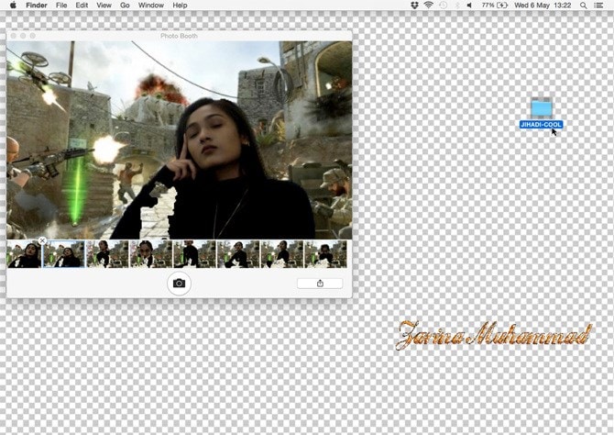Click the Photo Booth window title
This screenshot has width=614, height=435.
[x=179, y=36]
